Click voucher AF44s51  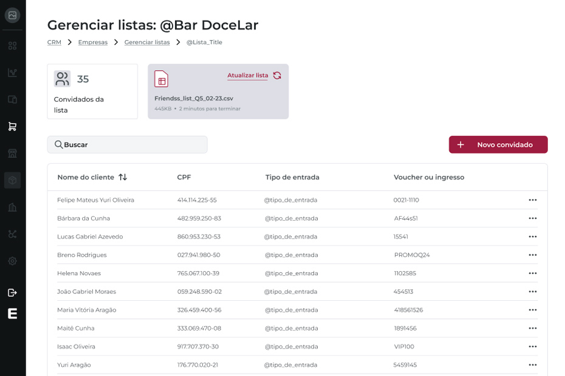pos(406,218)
